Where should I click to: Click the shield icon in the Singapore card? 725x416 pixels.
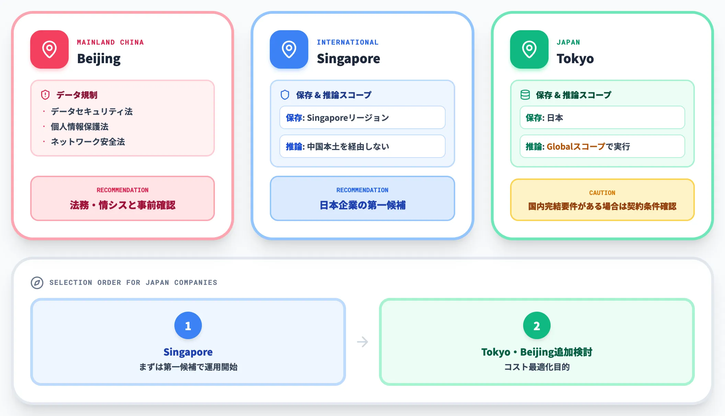click(285, 95)
